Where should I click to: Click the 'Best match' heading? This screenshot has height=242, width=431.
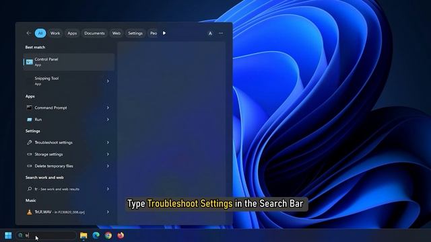pos(35,47)
